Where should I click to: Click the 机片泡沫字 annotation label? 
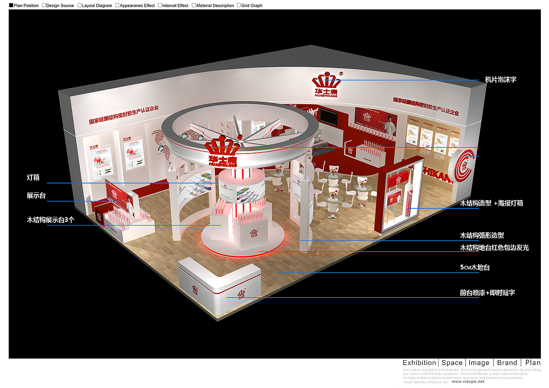(501, 79)
